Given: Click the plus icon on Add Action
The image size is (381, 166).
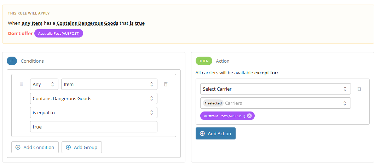Looking at the screenshot, I should [x=202, y=133].
